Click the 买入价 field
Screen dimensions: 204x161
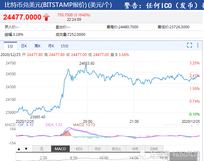pyautogui.click(x=12, y=27)
